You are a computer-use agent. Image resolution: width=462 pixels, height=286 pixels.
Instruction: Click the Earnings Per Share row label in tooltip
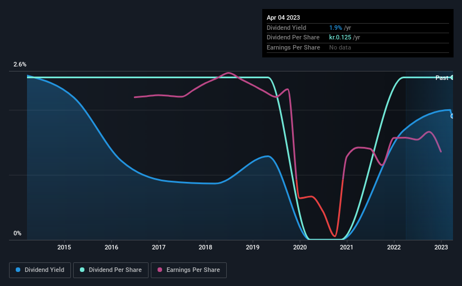point(293,47)
